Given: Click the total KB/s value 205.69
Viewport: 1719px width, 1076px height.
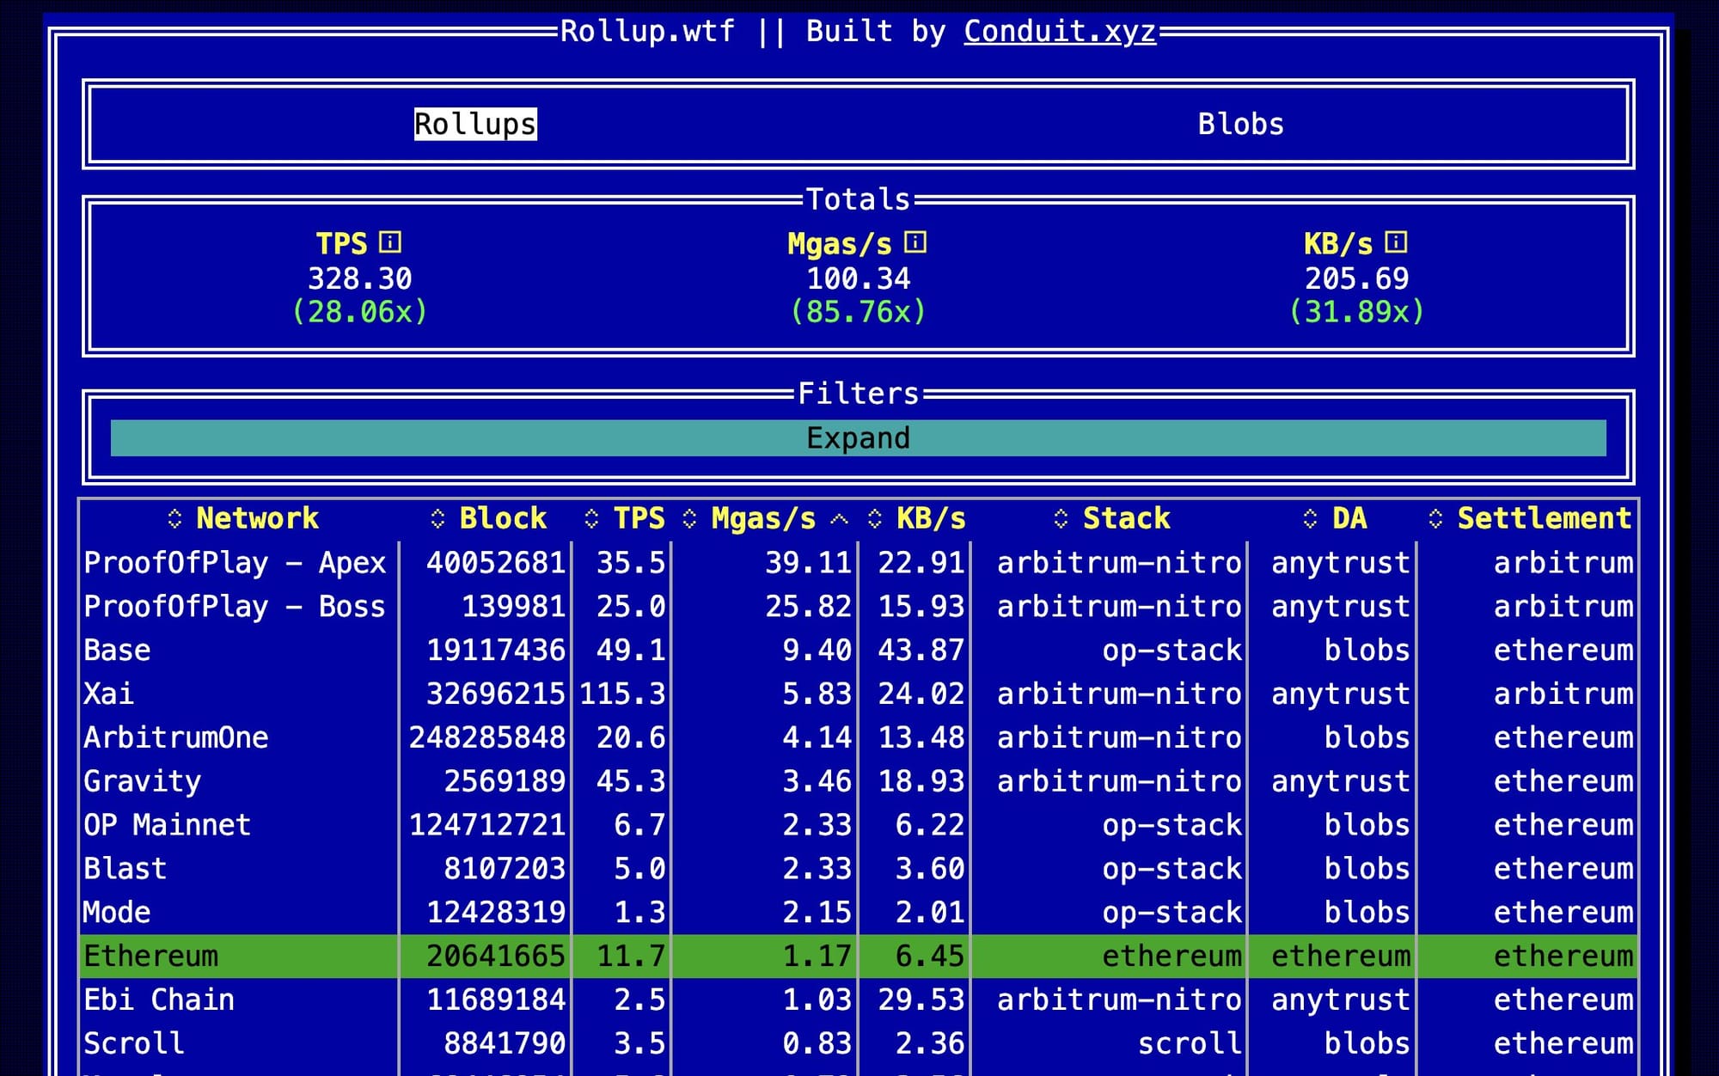Looking at the screenshot, I should [x=1357, y=278].
